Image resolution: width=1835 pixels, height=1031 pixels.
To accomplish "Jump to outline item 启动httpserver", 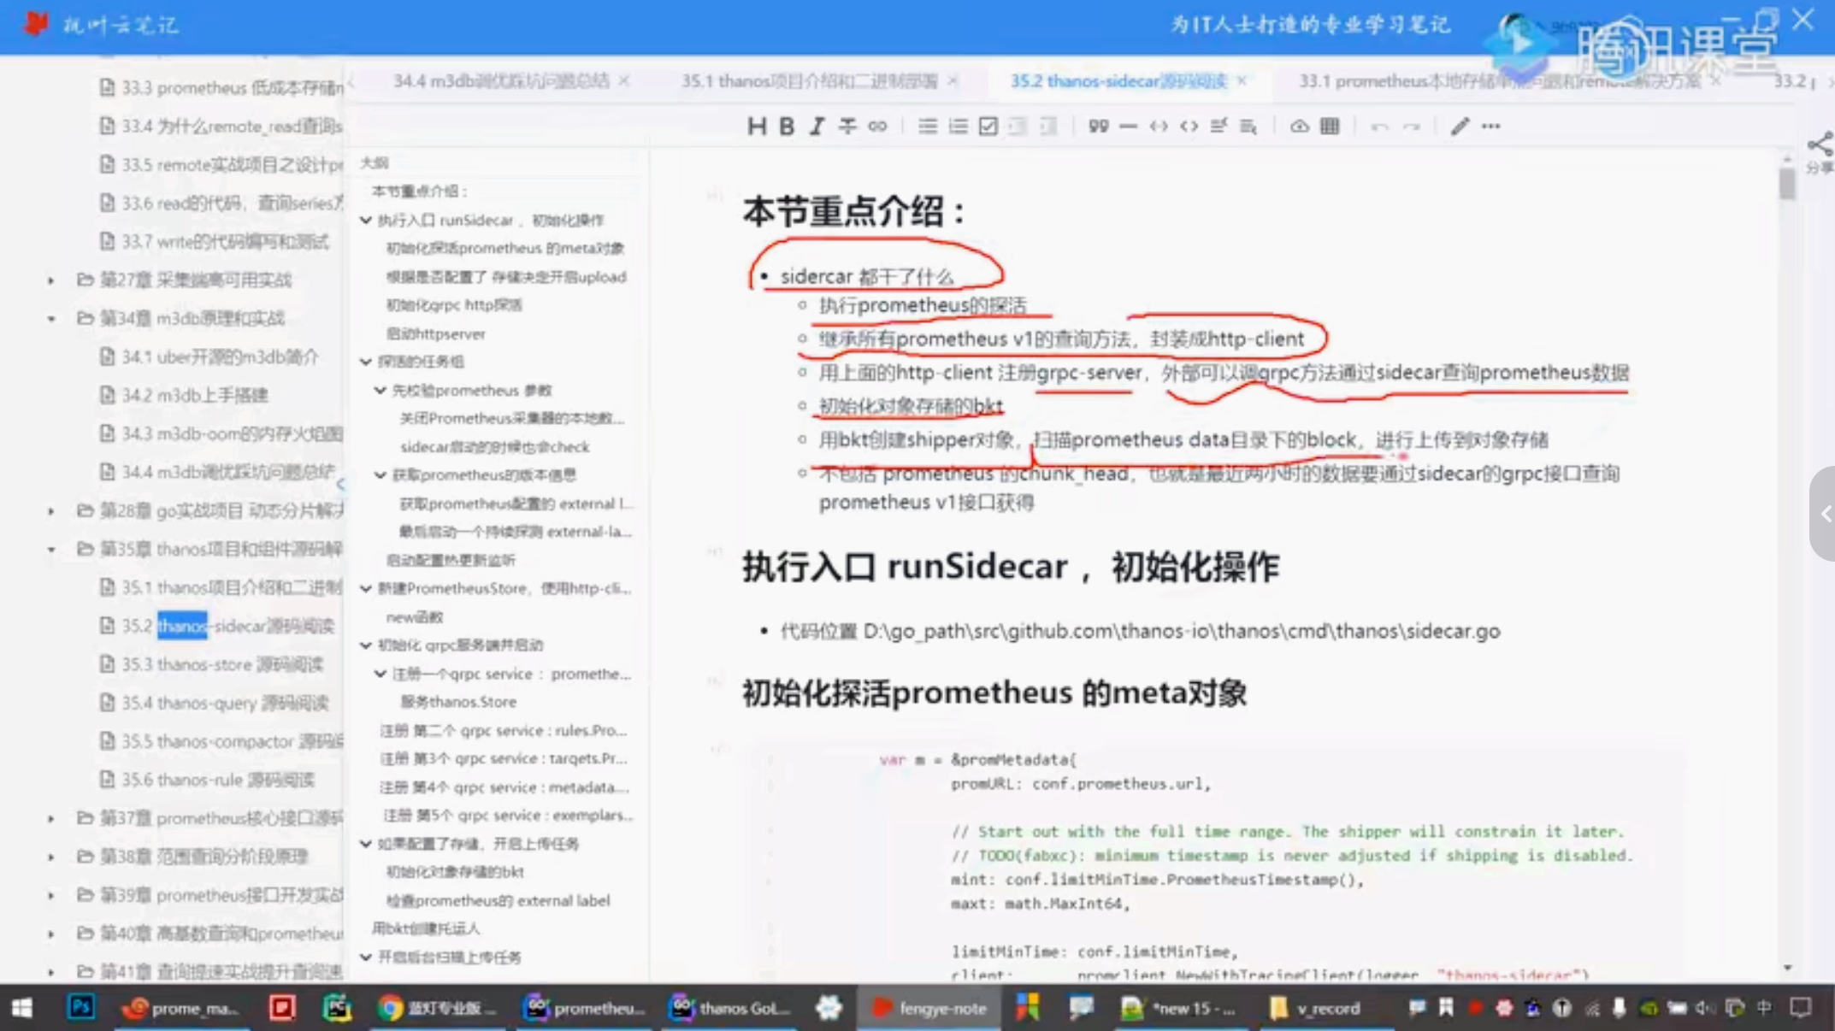I will [435, 334].
